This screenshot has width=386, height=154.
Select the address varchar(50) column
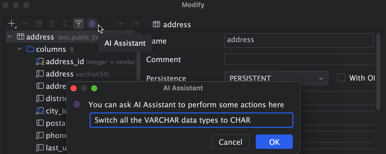pyautogui.click(x=60, y=74)
